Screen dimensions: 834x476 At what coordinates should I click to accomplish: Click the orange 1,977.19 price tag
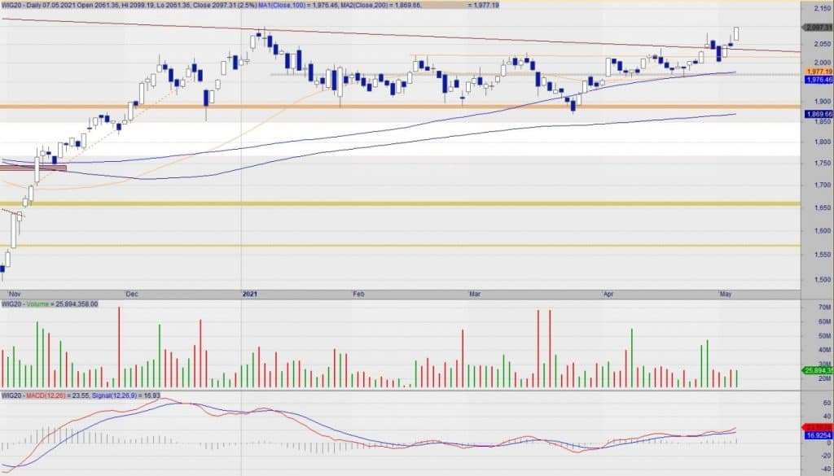(817, 72)
